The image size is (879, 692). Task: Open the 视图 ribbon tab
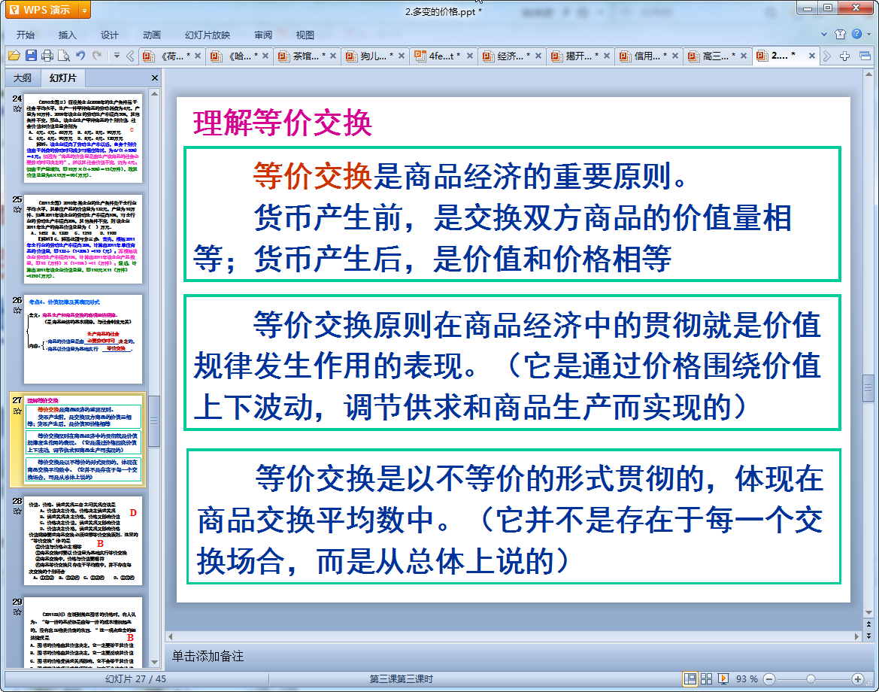point(305,35)
